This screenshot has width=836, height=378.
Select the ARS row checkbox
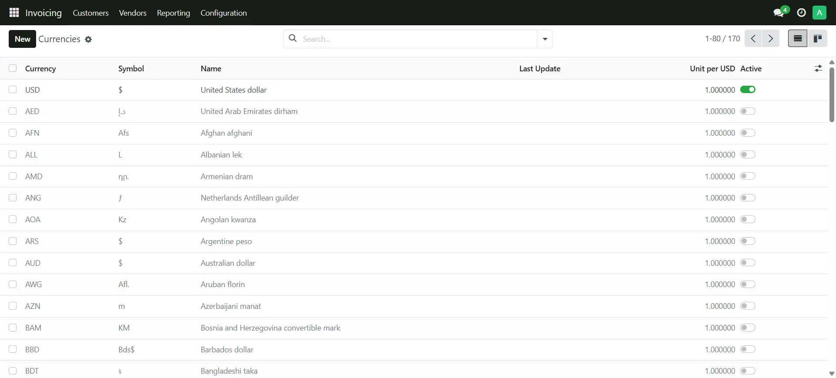click(x=13, y=241)
